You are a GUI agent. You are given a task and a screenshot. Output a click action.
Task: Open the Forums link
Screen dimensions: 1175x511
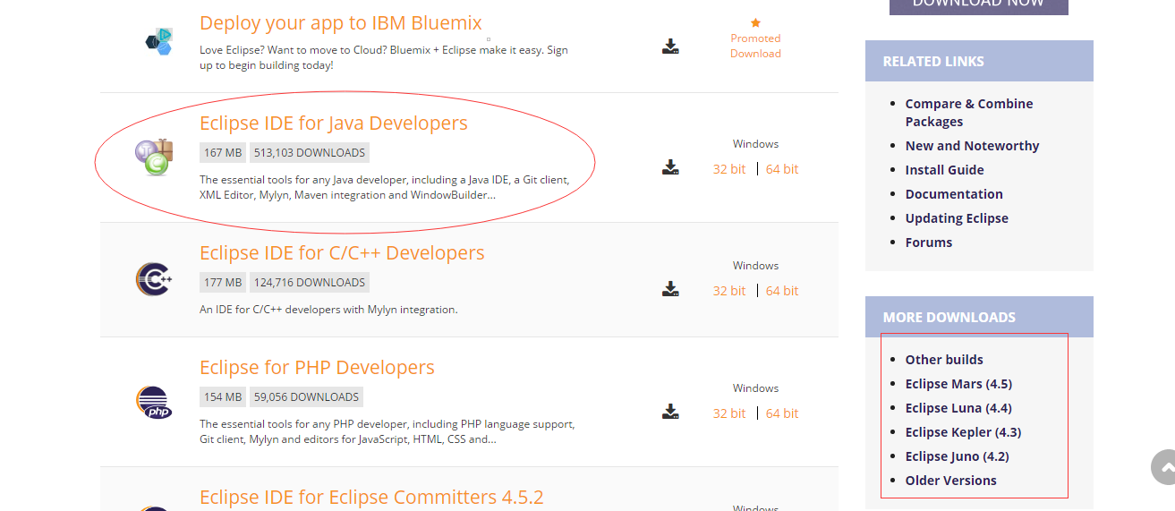[929, 243]
